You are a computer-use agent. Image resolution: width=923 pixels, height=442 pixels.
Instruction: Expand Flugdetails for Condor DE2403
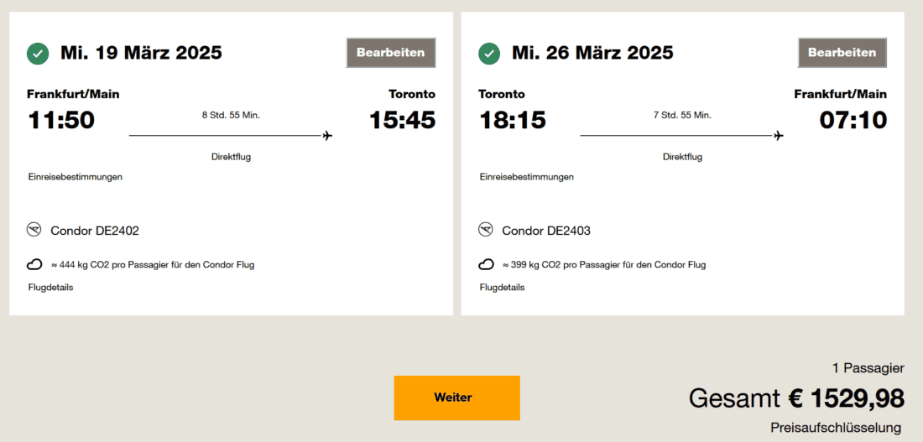pyautogui.click(x=502, y=288)
